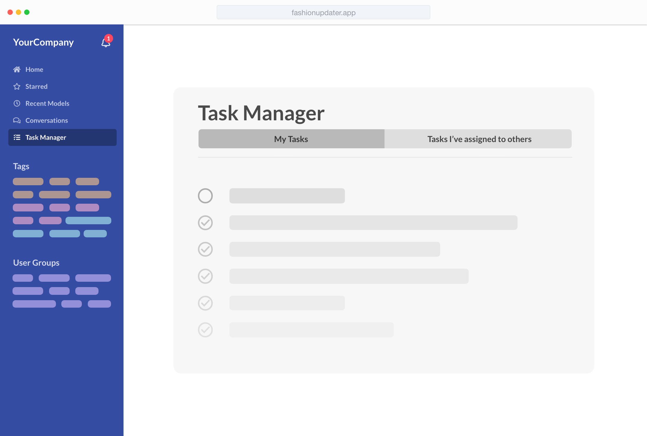Go to the Conversations page
The width and height of the screenshot is (647, 436).
(x=47, y=120)
